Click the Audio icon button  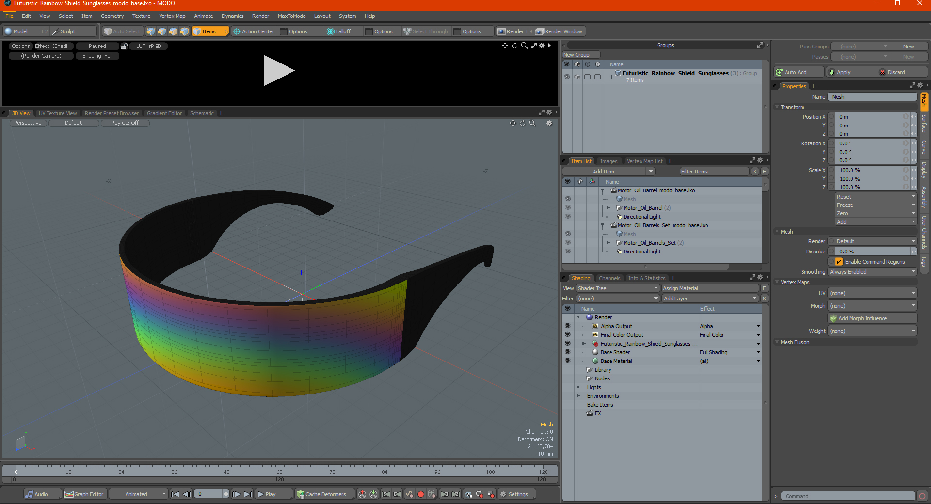30,494
